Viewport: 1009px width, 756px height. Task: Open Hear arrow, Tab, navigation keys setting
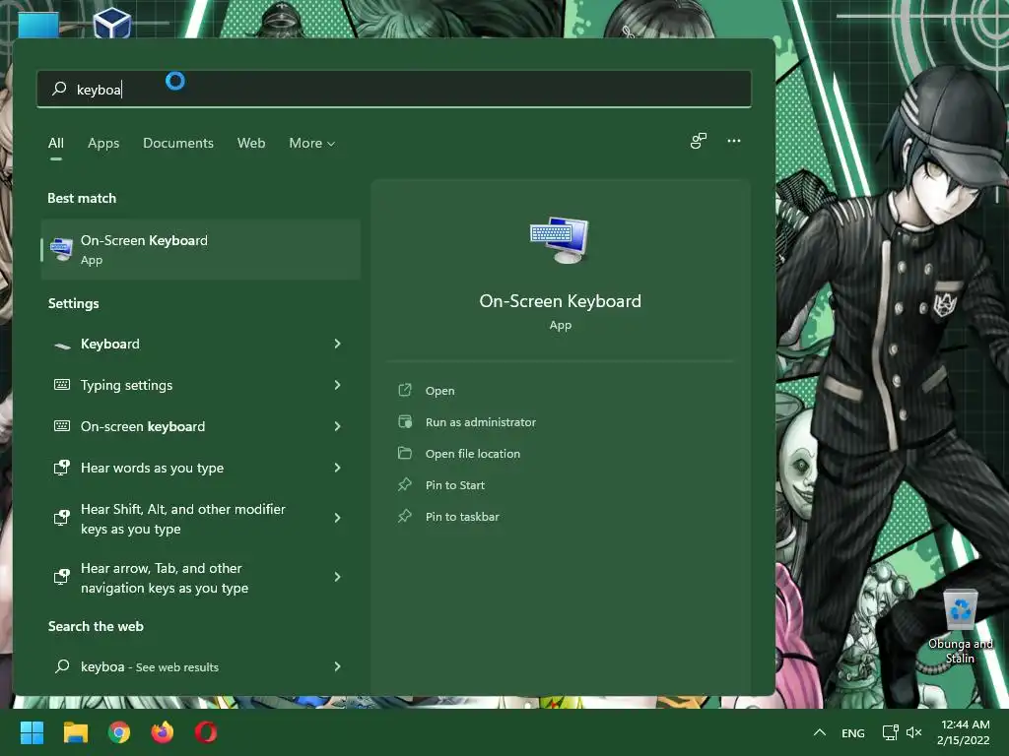pos(200,577)
